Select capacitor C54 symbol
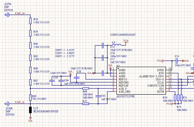Image resolution: width=194 pixels, height=127 pixels. [x=177, y=61]
